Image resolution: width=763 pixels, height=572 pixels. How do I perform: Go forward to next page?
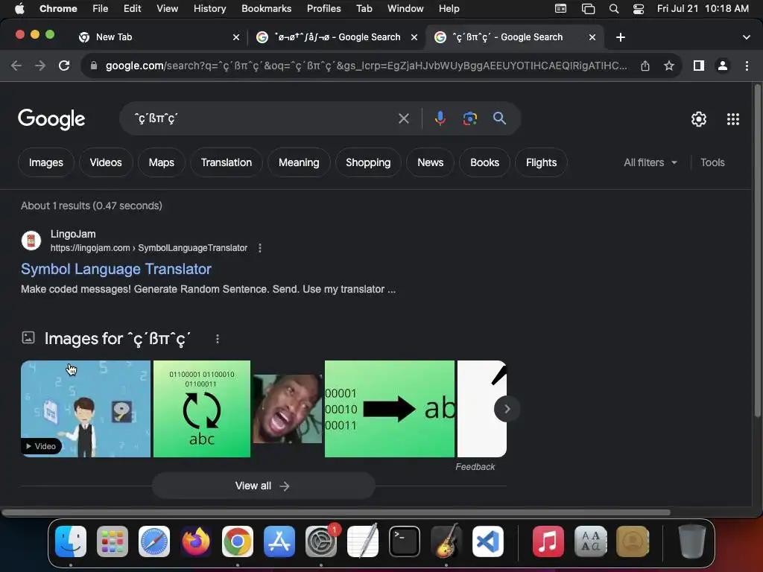[40, 66]
